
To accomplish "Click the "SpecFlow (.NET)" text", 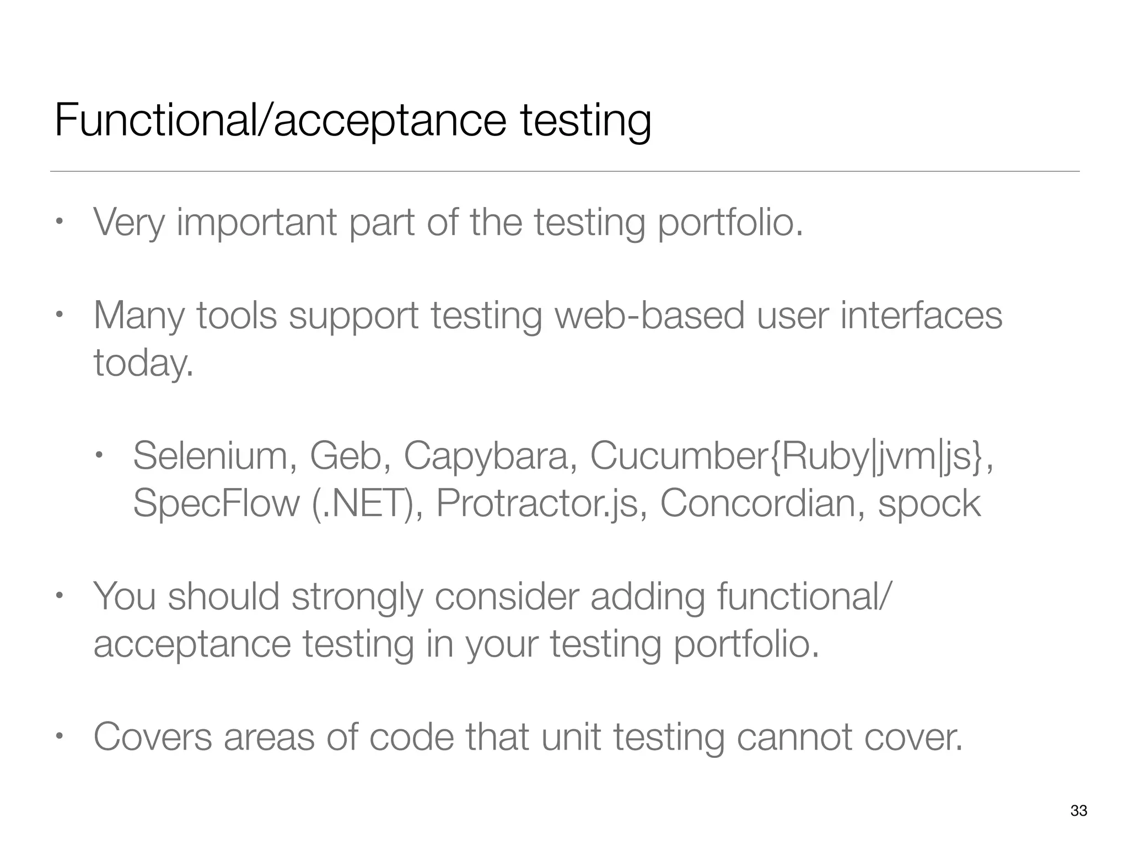I will pos(272,503).
